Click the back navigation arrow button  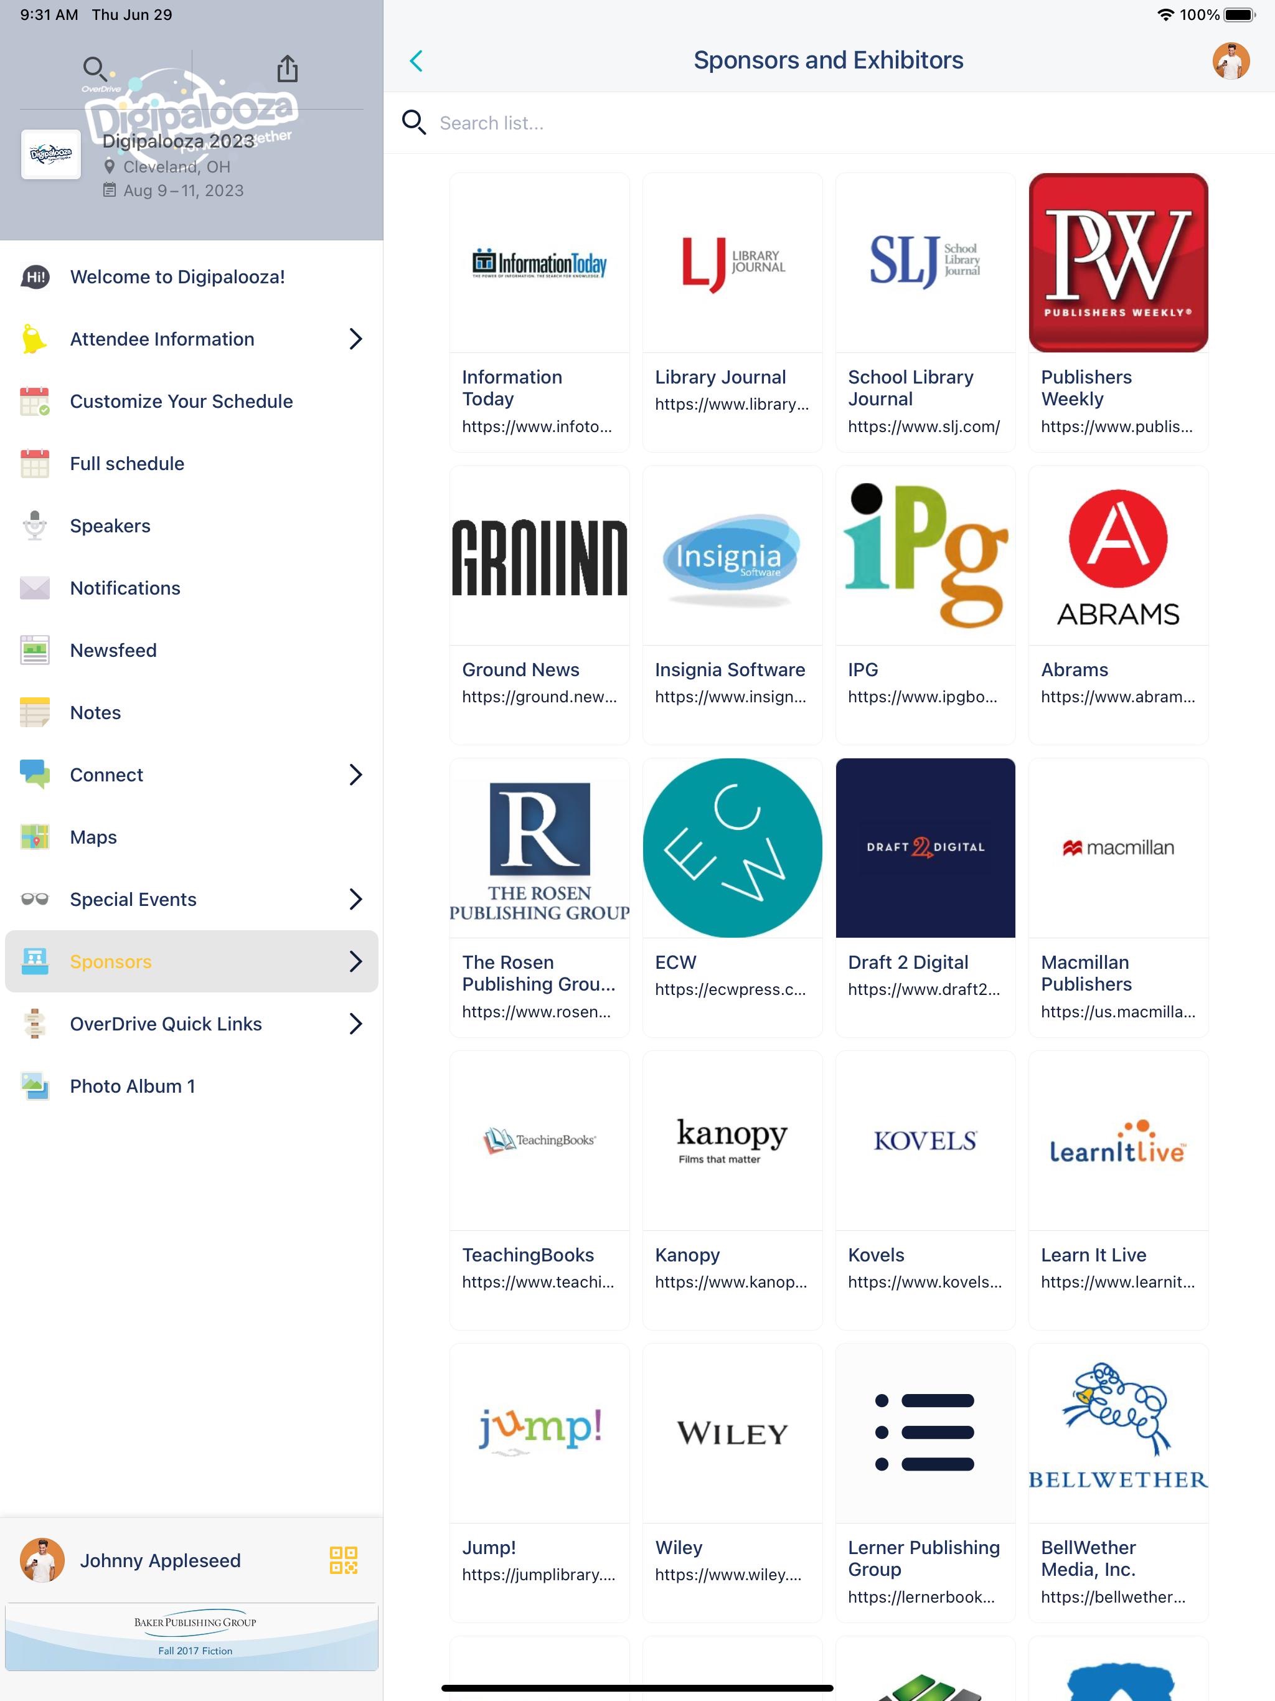(418, 59)
